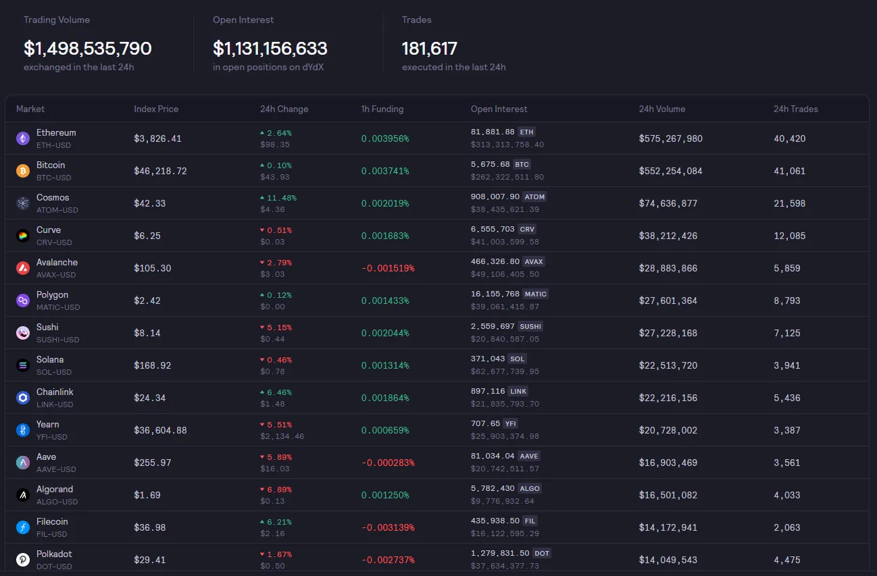Sort by Open Interest column header
The width and height of the screenshot is (877, 576).
[x=499, y=109]
